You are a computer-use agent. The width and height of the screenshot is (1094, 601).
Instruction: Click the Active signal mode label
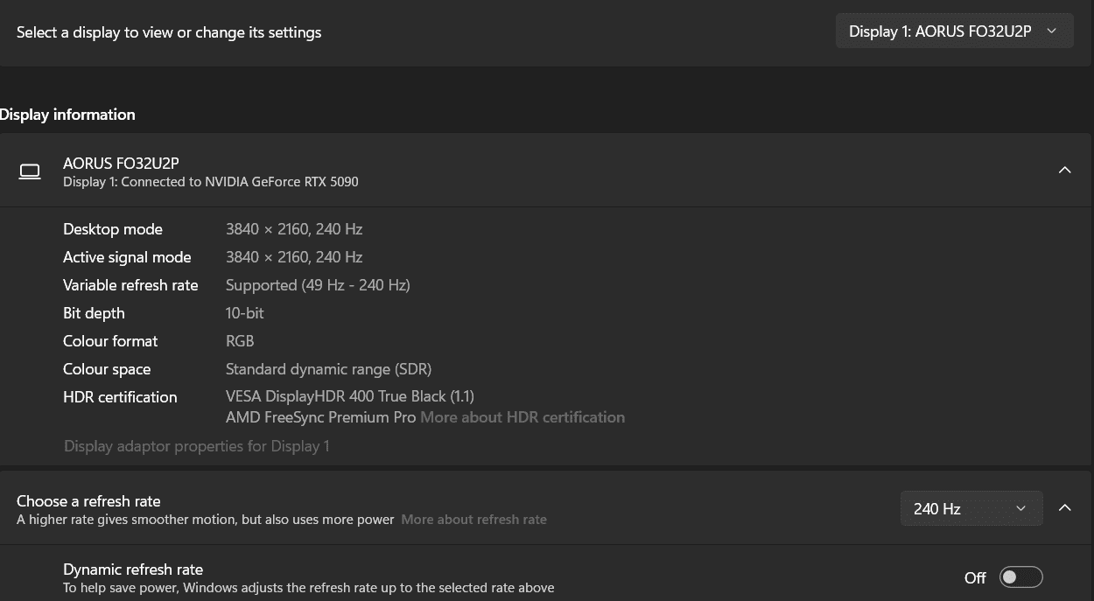(x=127, y=257)
